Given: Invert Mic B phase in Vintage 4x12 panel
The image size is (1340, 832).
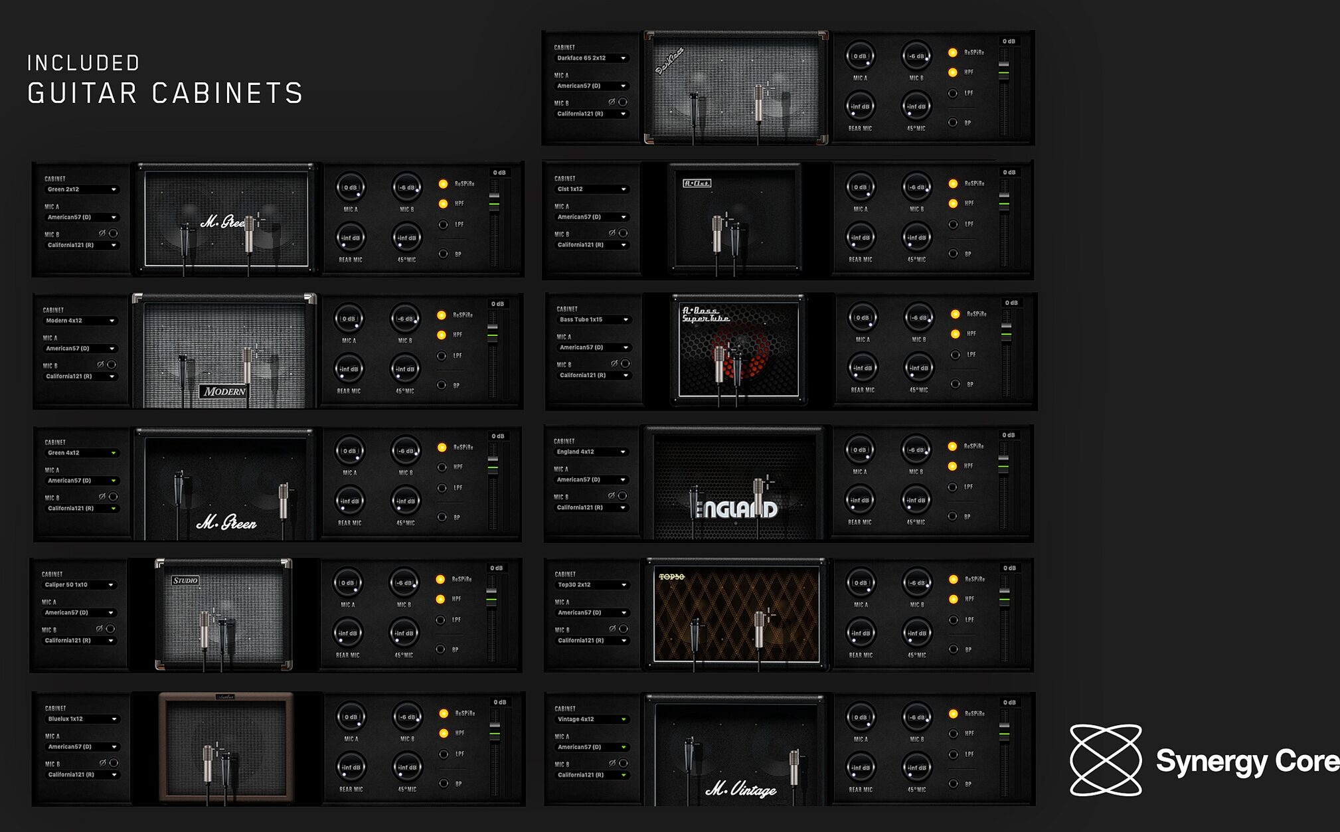Looking at the screenshot, I should [624, 764].
